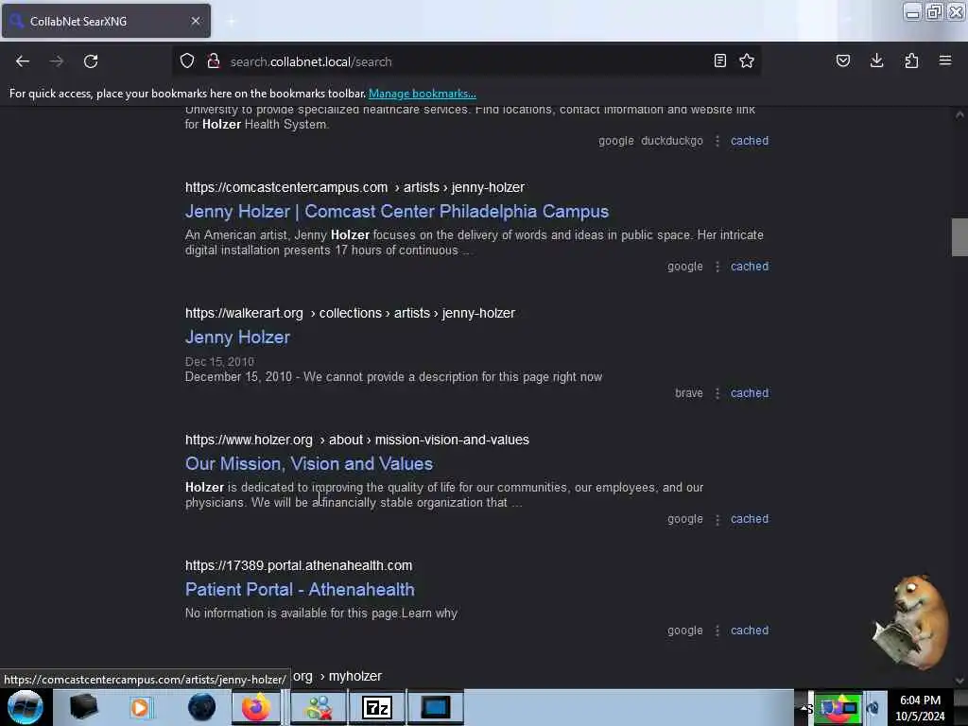The image size is (968, 726).
Task: Open cached link for Comcast Center result
Action: click(750, 267)
